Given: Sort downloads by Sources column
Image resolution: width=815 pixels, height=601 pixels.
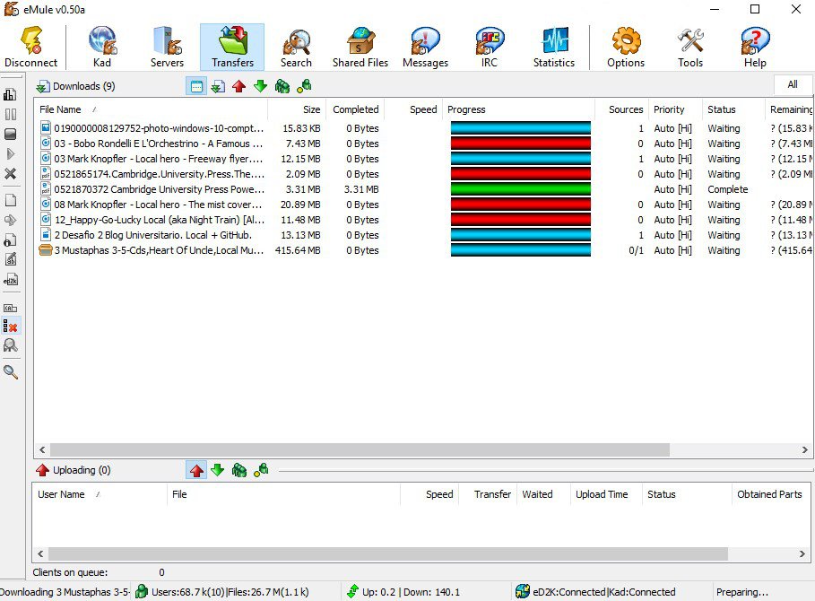Looking at the screenshot, I should (x=621, y=109).
